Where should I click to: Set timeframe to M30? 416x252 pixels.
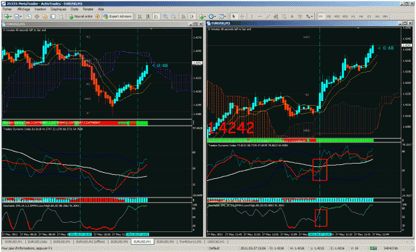coord(345,17)
